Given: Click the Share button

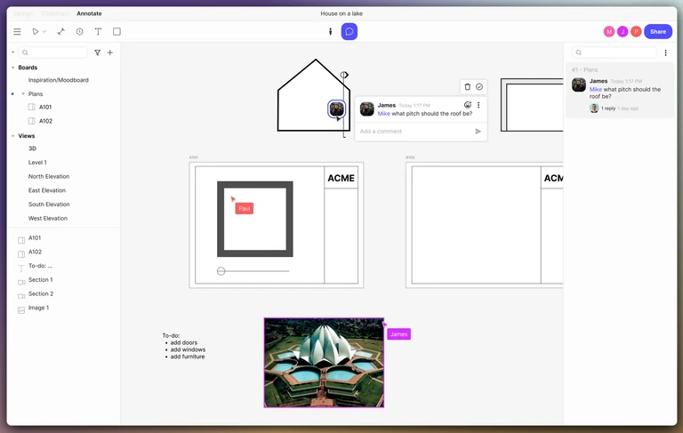Looking at the screenshot, I should pyautogui.click(x=658, y=31).
